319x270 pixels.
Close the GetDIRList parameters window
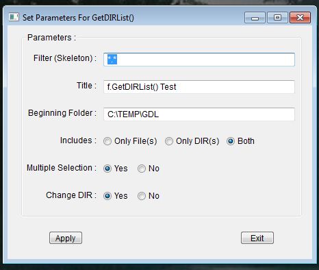click(300, 18)
